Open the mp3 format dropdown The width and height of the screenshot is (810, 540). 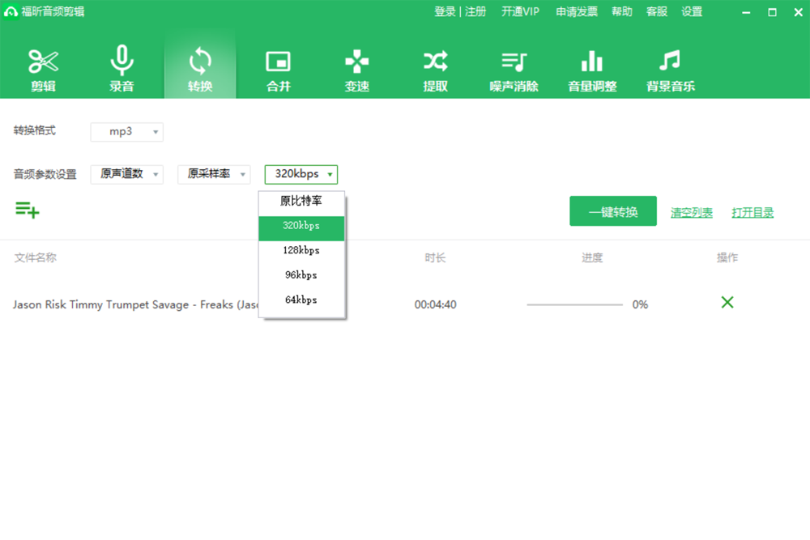tap(126, 132)
